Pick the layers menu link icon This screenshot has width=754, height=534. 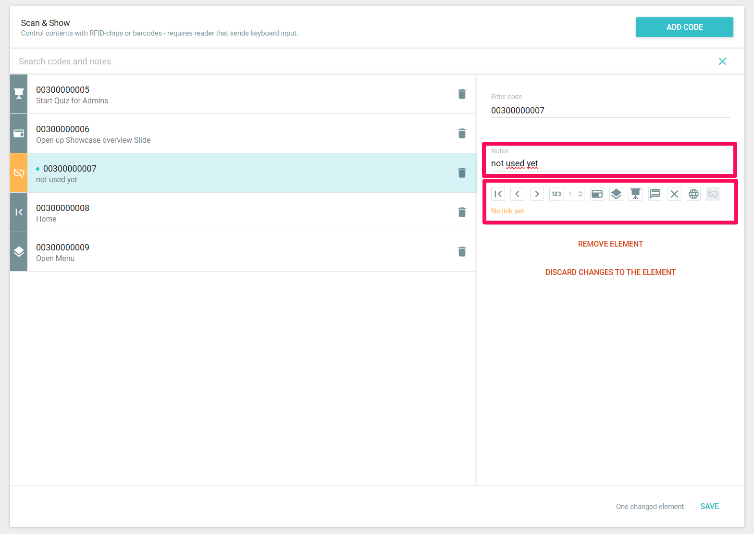click(x=616, y=194)
